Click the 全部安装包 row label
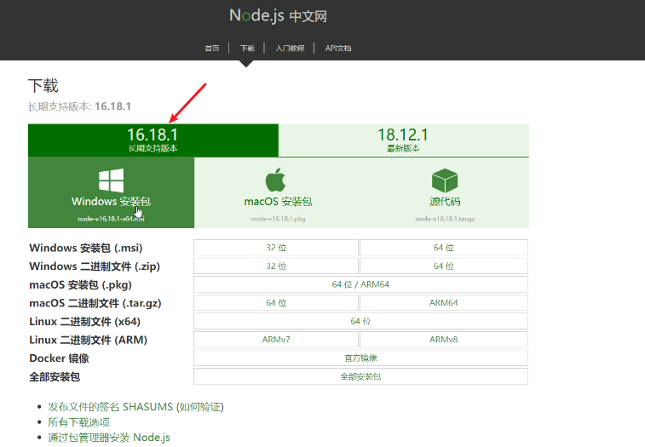The image size is (645, 447). click(55, 376)
